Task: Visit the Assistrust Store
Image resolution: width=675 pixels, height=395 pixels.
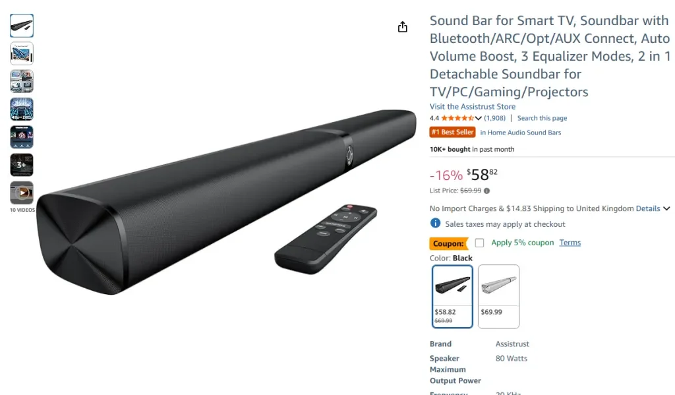Action: (x=472, y=106)
